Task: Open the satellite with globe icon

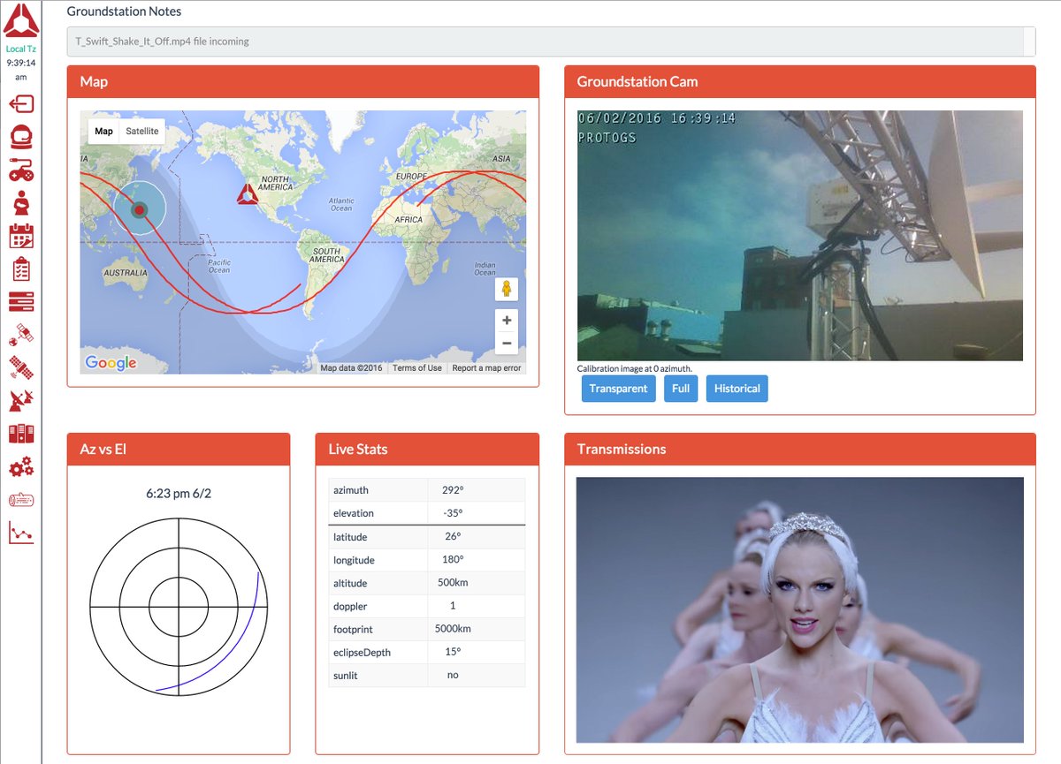Action: click(21, 334)
